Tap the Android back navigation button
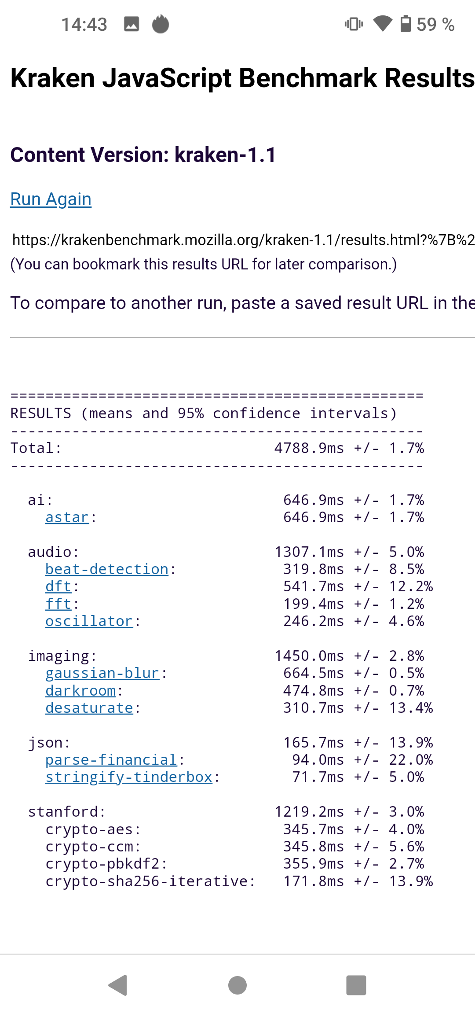 118,985
